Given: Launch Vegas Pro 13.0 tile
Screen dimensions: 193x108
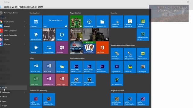Looking at the screenshot, I should point(89,80).
